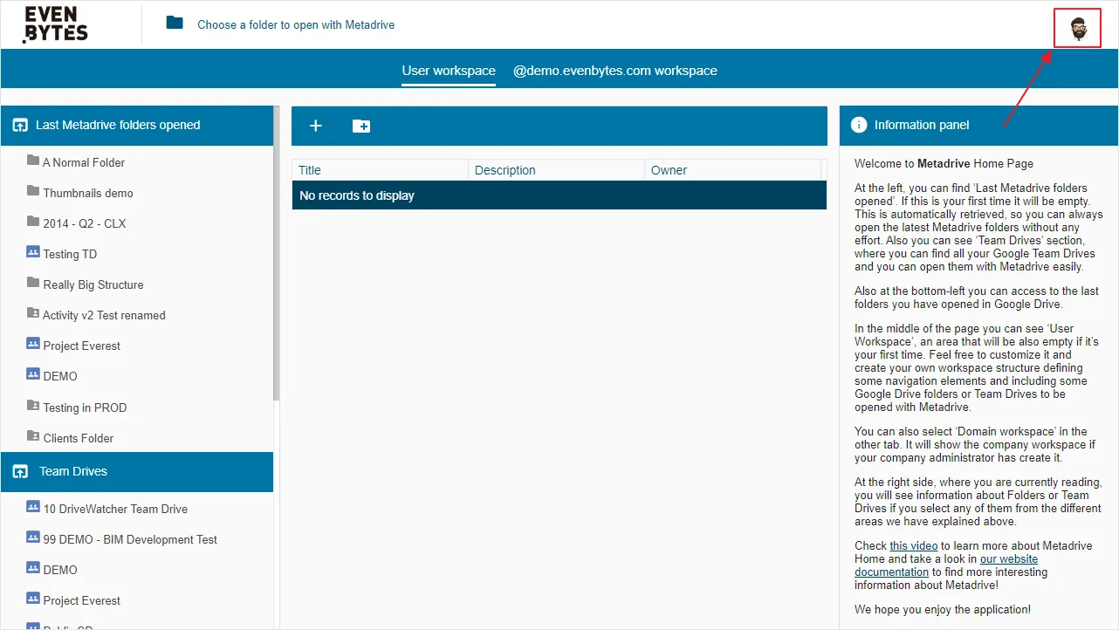The height and width of the screenshot is (630, 1119).
Task: Click the Last Metadrive folders opened header icon
Action: (20, 125)
